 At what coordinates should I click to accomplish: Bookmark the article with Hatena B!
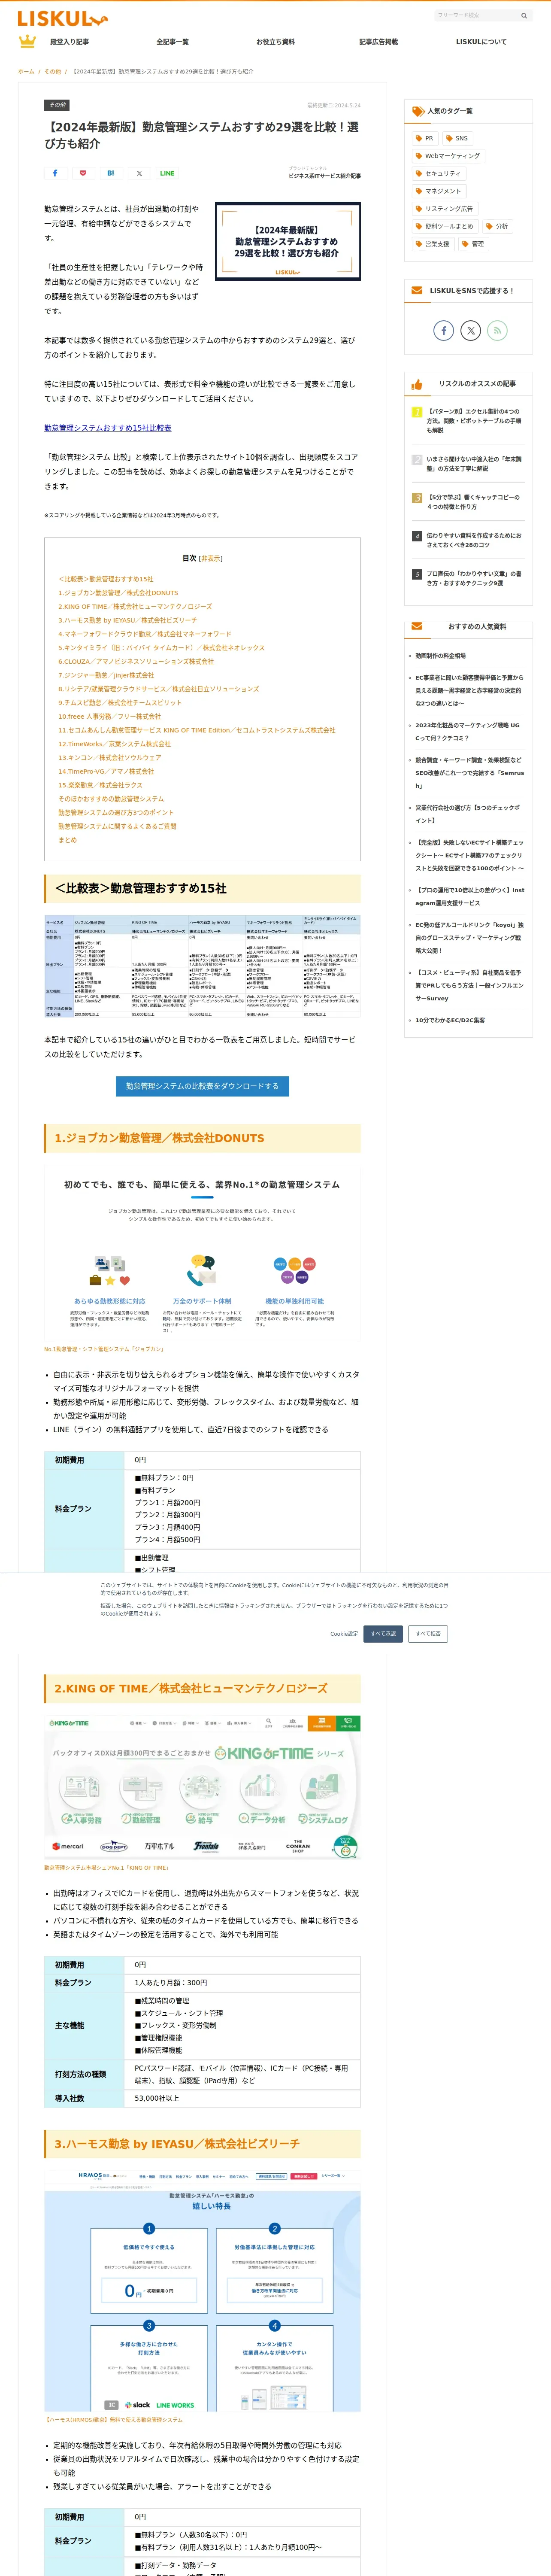click(111, 173)
